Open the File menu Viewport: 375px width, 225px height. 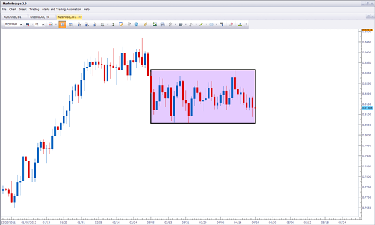click(x=4, y=9)
